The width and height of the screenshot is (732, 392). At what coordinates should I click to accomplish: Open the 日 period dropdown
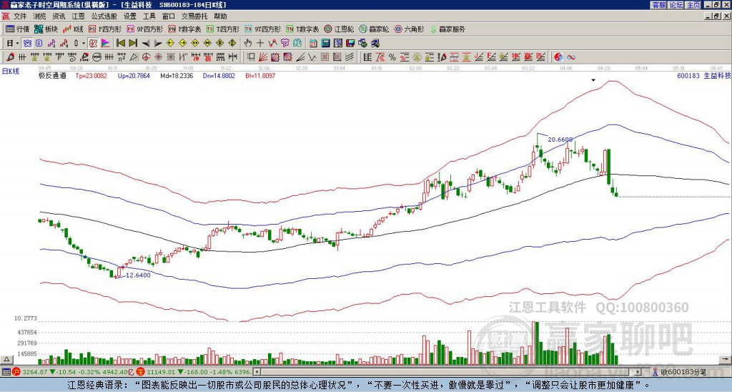click(x=13, y=44)
